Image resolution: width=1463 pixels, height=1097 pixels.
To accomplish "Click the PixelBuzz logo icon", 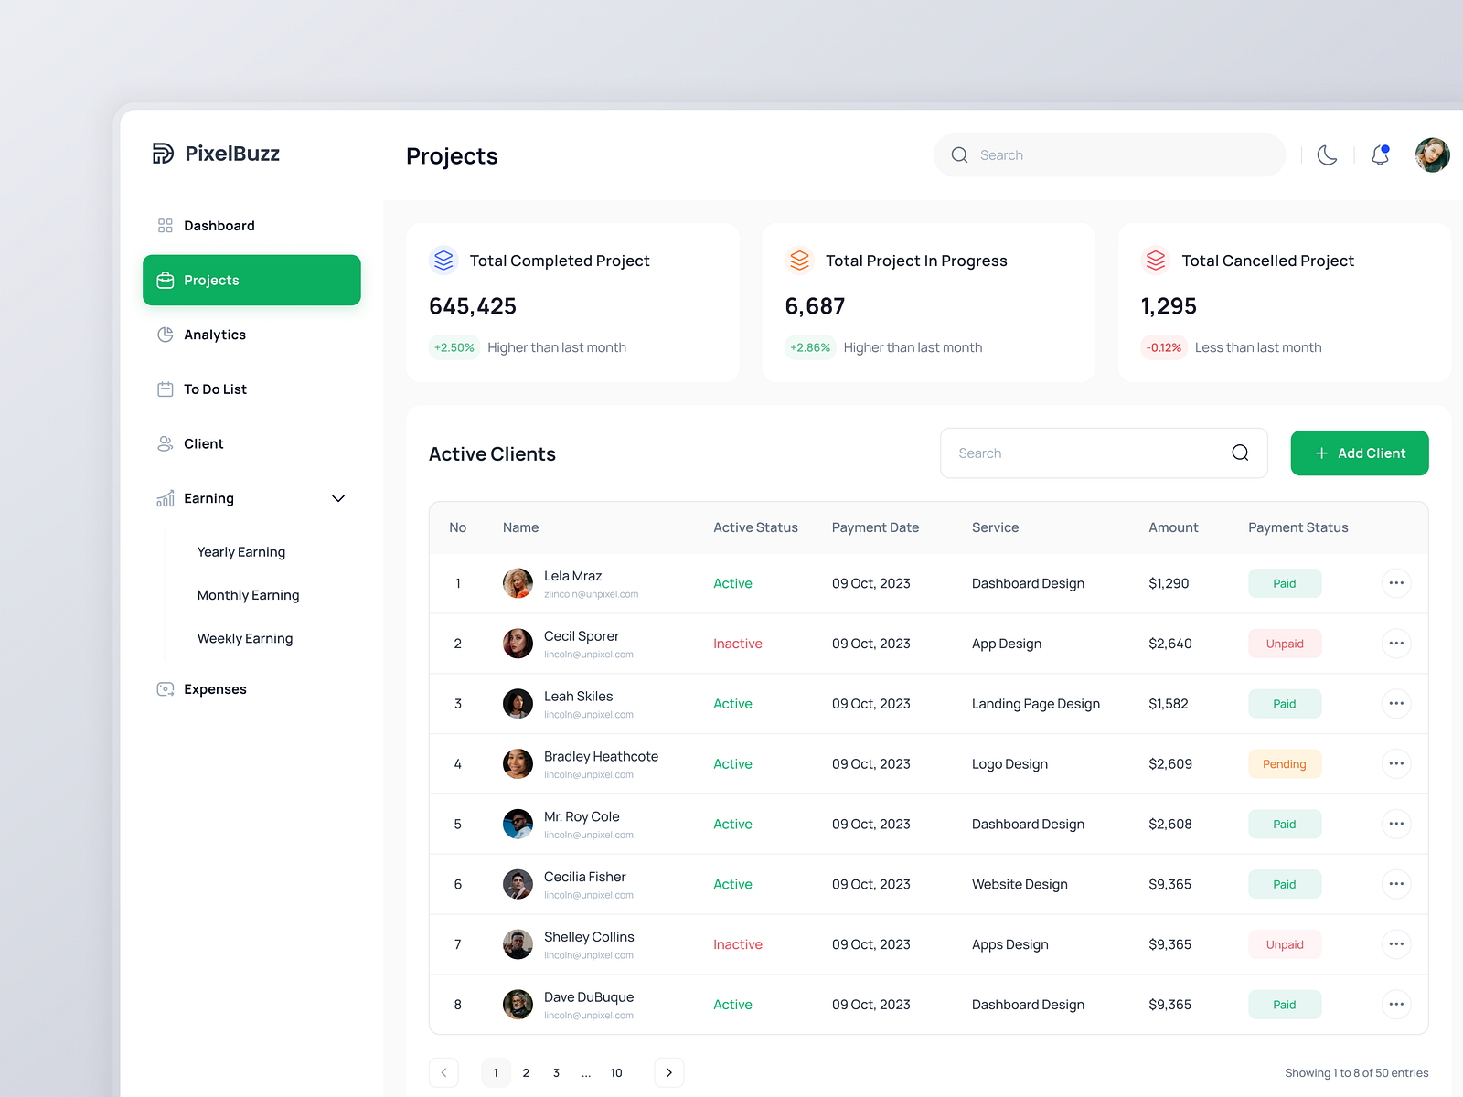I will click(164, 153).
